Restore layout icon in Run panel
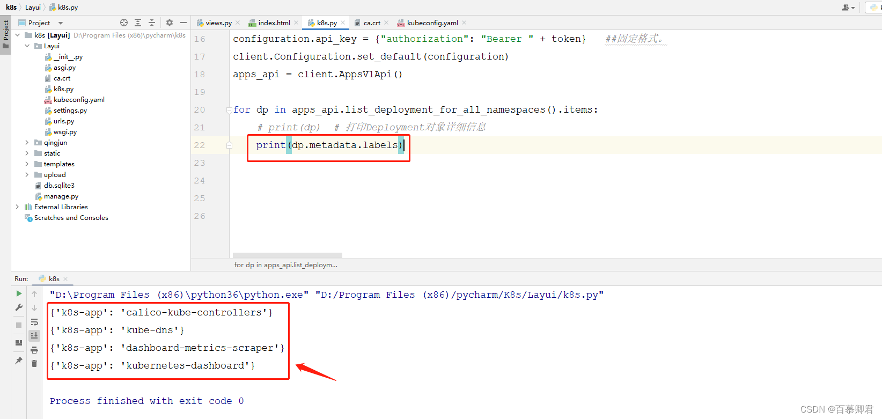The image size is (882, 419). [19, 343]
